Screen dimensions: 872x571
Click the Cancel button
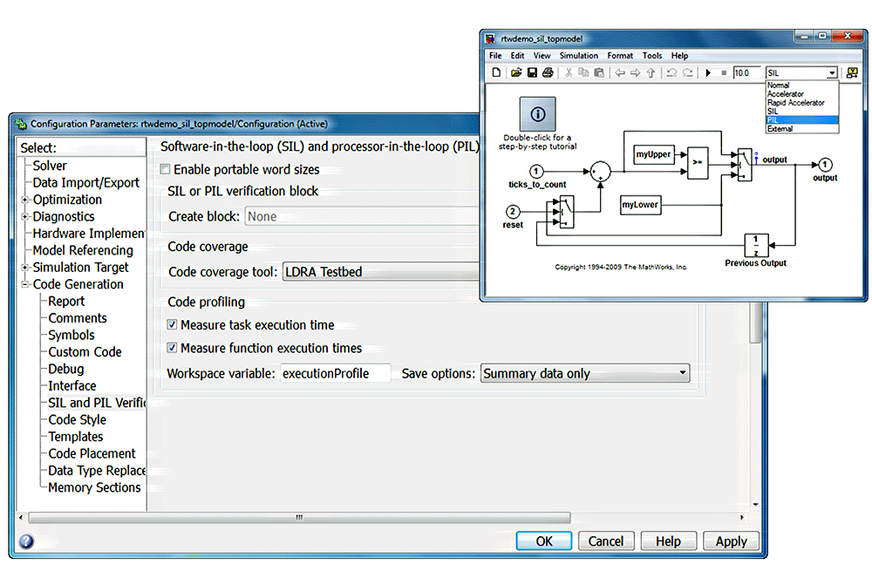pos(606,541)
